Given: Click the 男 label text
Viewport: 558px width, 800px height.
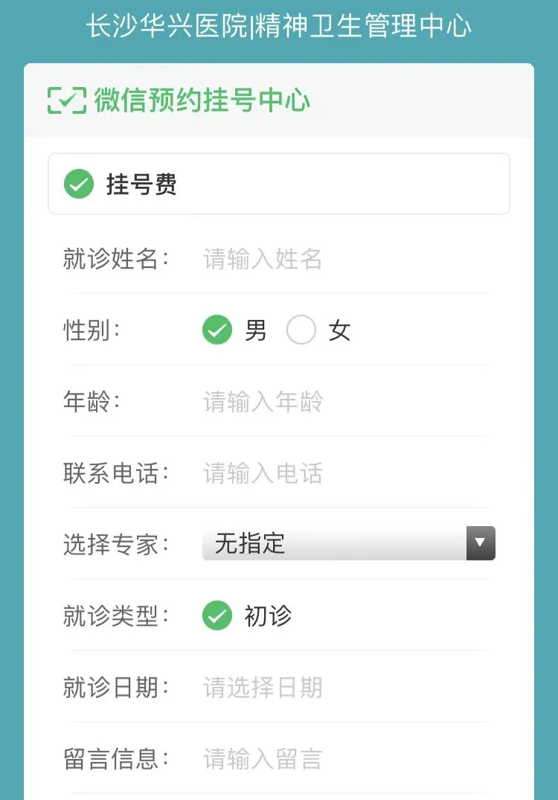Looking at the screenshot, I should (255, 330).
